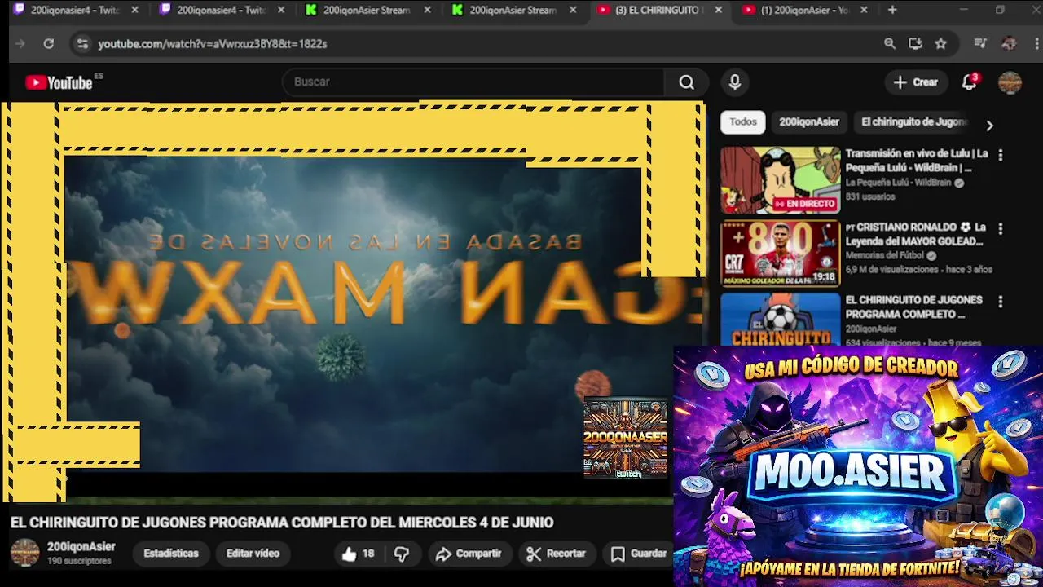Open the El Chiringuito suggested video thumbnail
The height and width of the screenshot is (587, 1043).
(x=780, y=319)
